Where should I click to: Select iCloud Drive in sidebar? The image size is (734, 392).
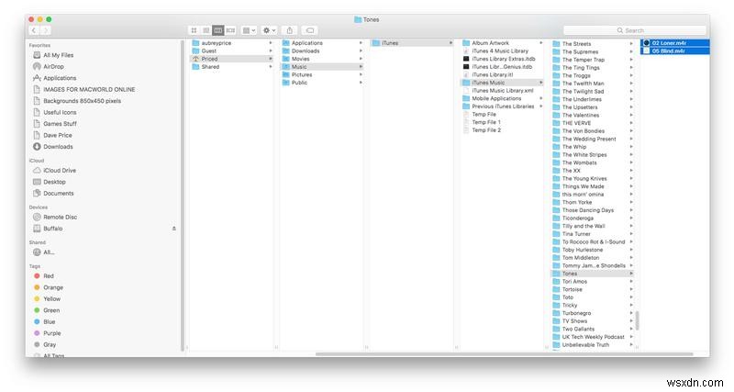point(60,170)
